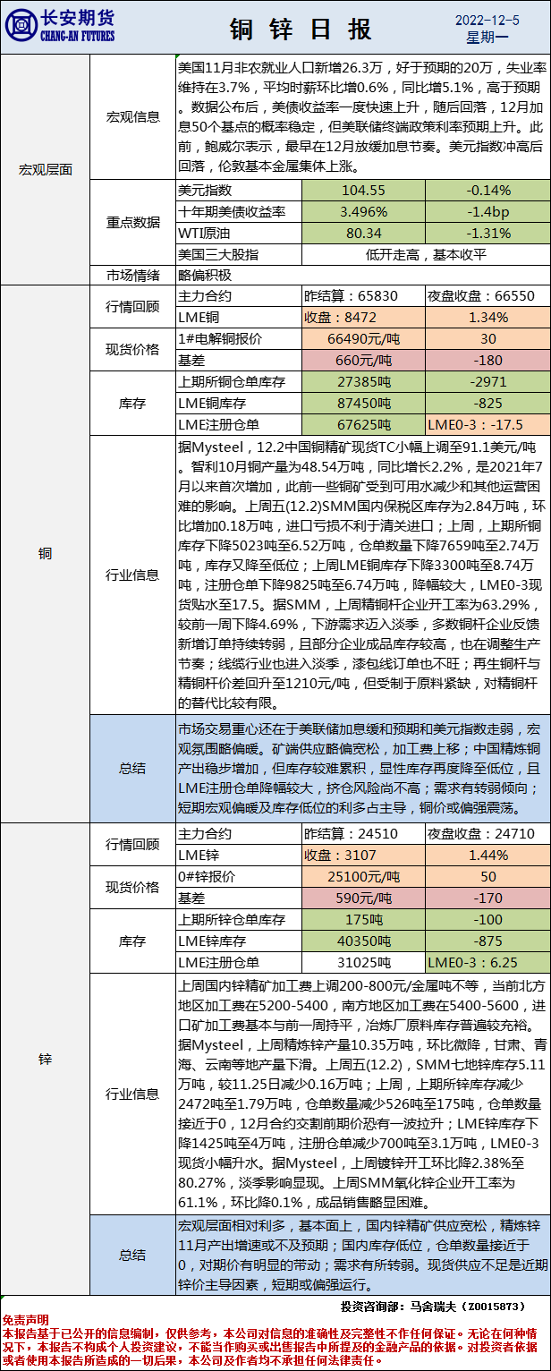Select the text 低开走高，基本收平
551x1371 pixels.
426,253
